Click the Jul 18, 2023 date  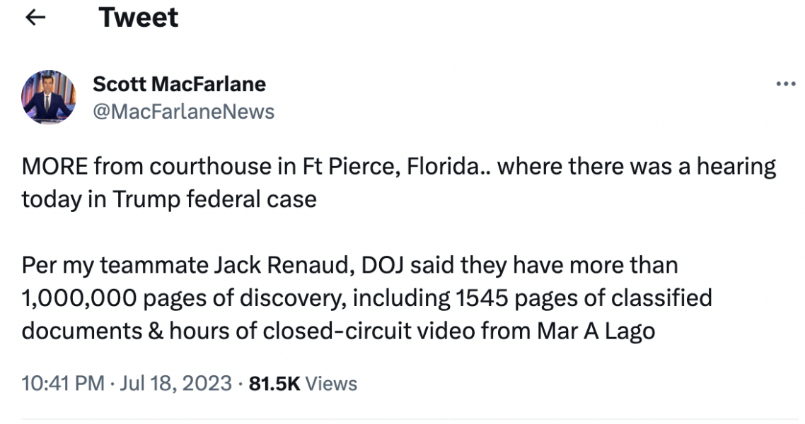[x=177, y=383]
